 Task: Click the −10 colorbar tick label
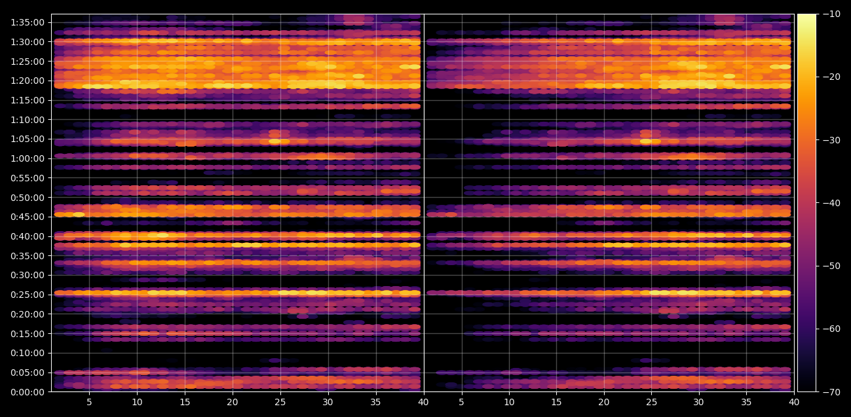(831, 14)
